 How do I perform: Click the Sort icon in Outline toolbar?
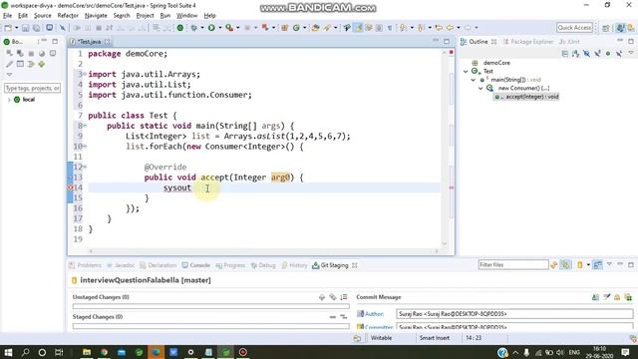576,54
